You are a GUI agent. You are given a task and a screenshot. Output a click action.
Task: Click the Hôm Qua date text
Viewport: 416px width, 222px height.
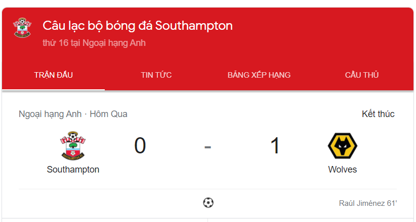point(108,114)
